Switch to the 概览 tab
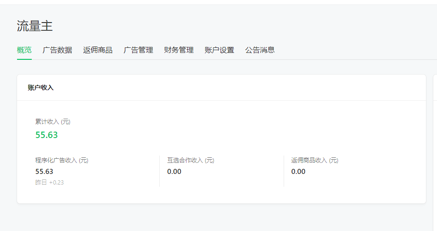437x231 pixels. [24, 50]
